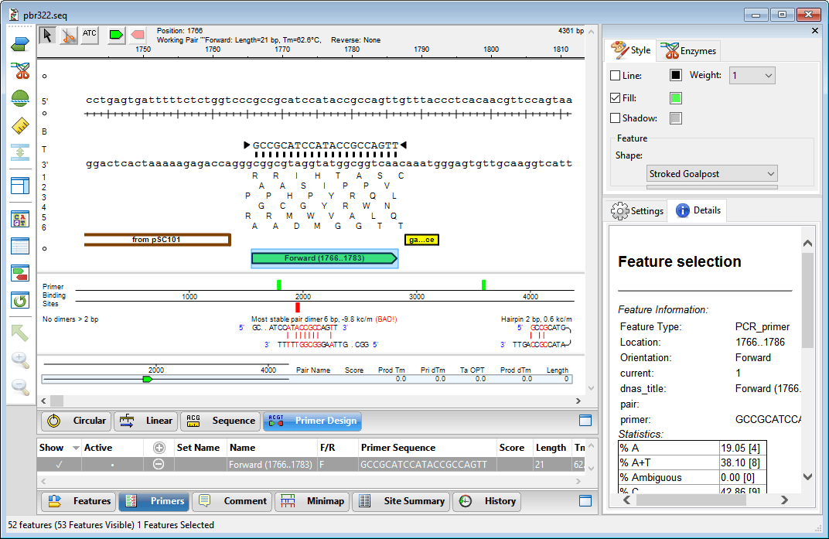
Task: Add a green forward primer
Action: tap(116, 35)
